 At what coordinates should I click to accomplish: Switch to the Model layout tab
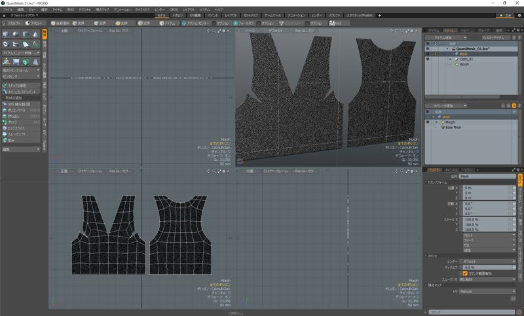(162, 15)
